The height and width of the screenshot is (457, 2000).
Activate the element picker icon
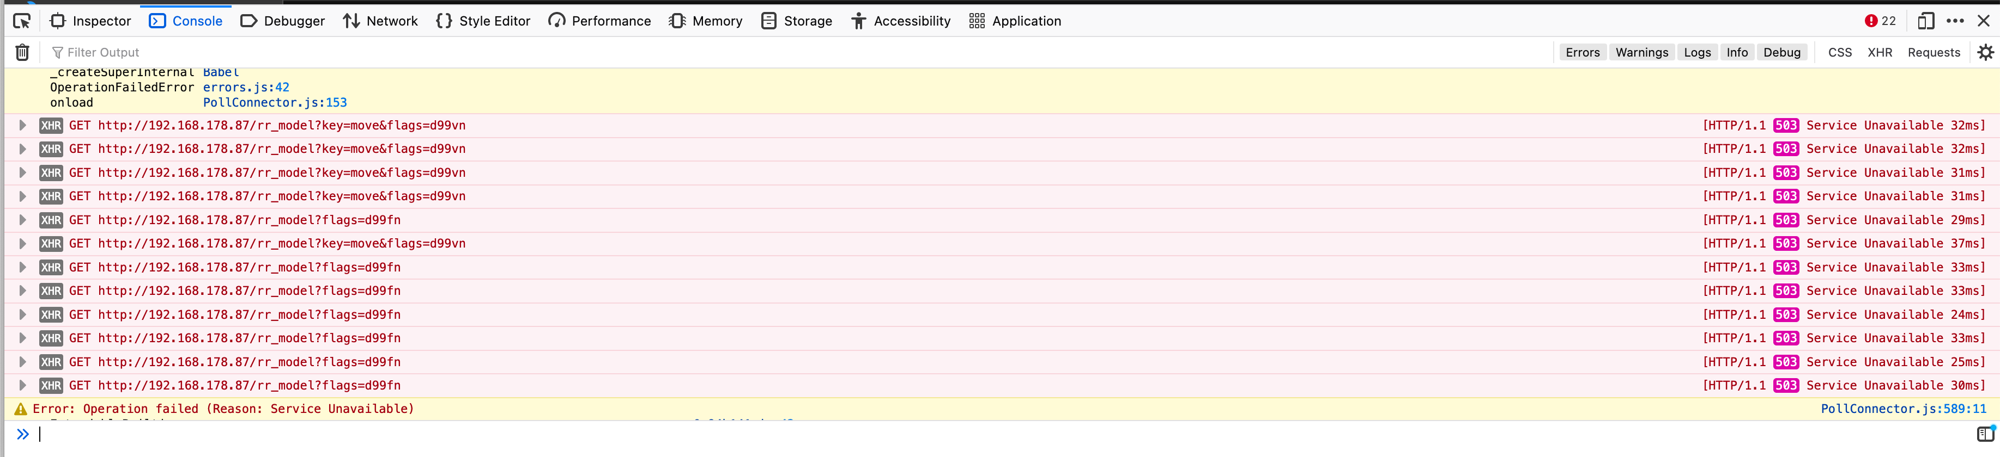tap(22, 21)
